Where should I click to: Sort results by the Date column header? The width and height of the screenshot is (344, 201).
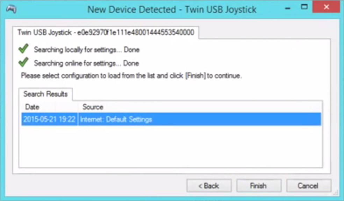click(33, 107)
